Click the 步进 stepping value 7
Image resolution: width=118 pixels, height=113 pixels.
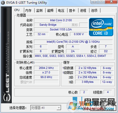106,46
